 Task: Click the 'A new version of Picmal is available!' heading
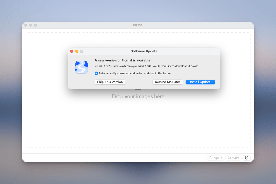click(123, 60)
